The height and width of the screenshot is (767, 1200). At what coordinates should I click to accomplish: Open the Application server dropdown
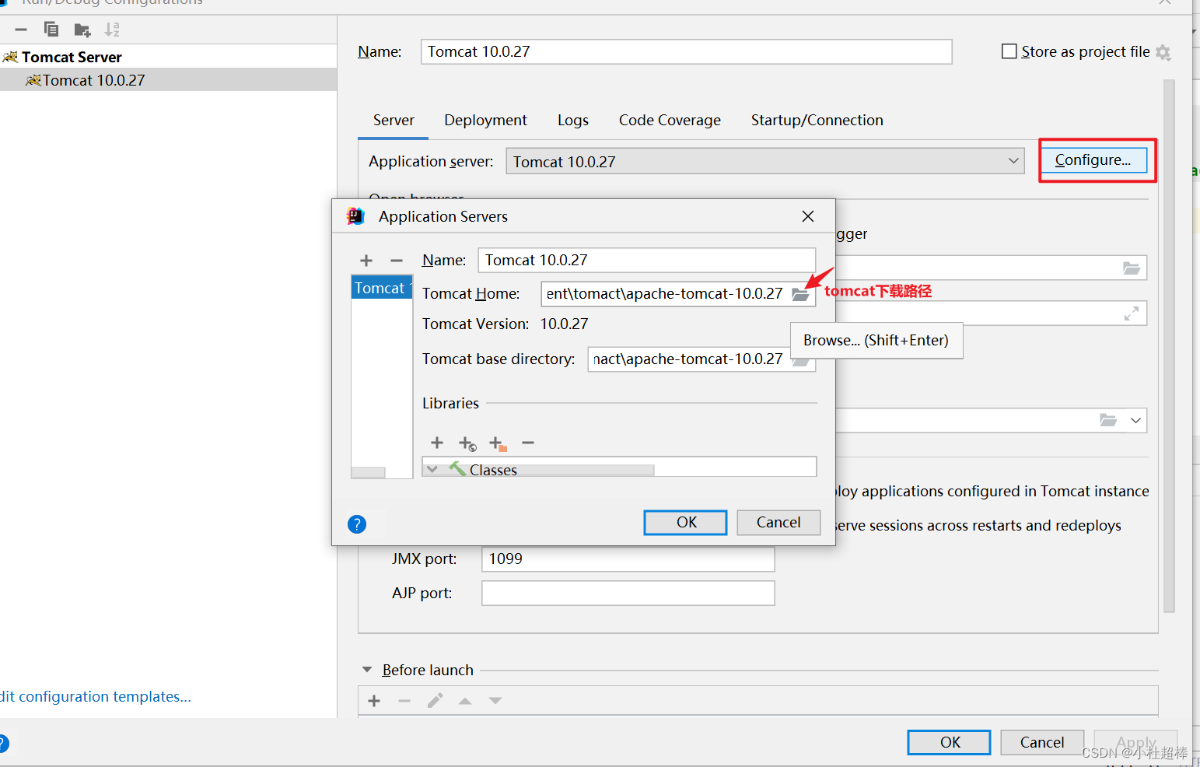pos(1013,161)
